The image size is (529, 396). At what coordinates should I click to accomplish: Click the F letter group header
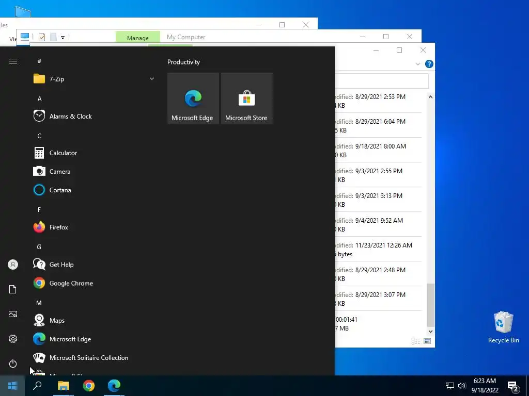[39, 210]
